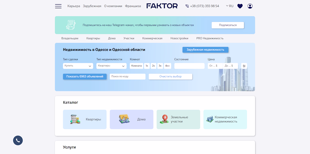Click the floating call button
Viewport: 310px width, 154px height.
pyautogui.click(x=18, y=140)
